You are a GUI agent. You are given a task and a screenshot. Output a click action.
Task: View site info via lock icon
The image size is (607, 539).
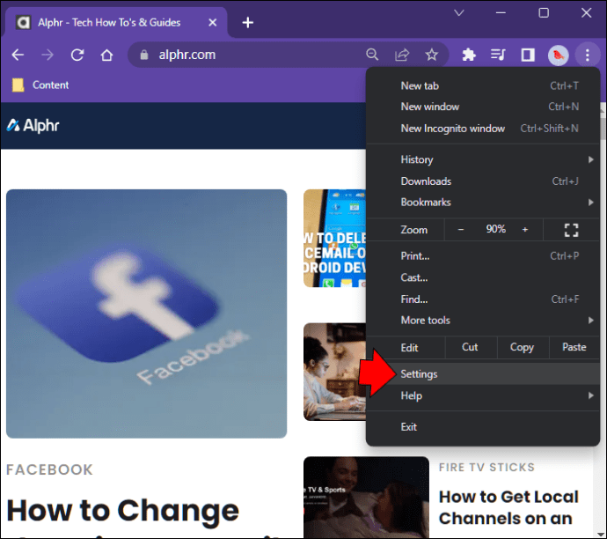[x=144, y=55]
